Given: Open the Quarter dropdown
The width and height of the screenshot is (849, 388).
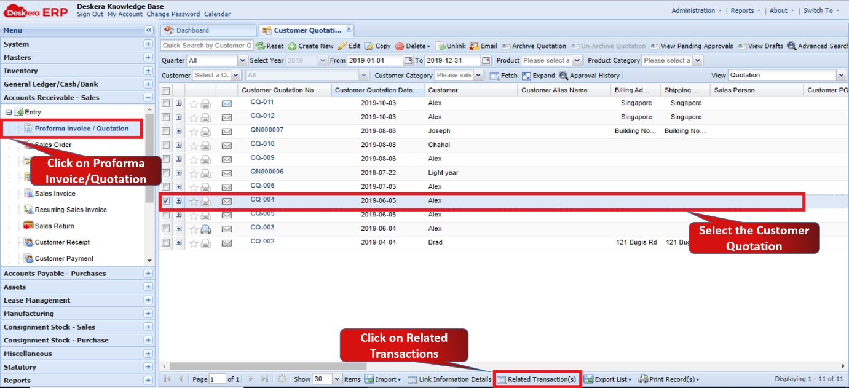Looking at the screenshot, I should (x=242, y=61).
